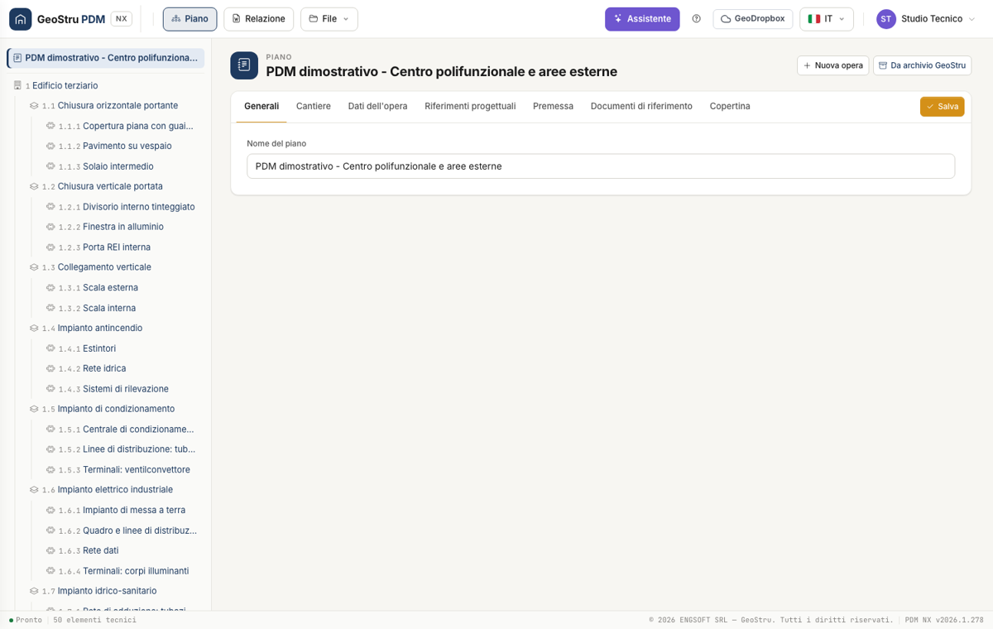Expand the Studio Tecnico account menu
This screenshot has height=629, width=993.
pos(927,19)
